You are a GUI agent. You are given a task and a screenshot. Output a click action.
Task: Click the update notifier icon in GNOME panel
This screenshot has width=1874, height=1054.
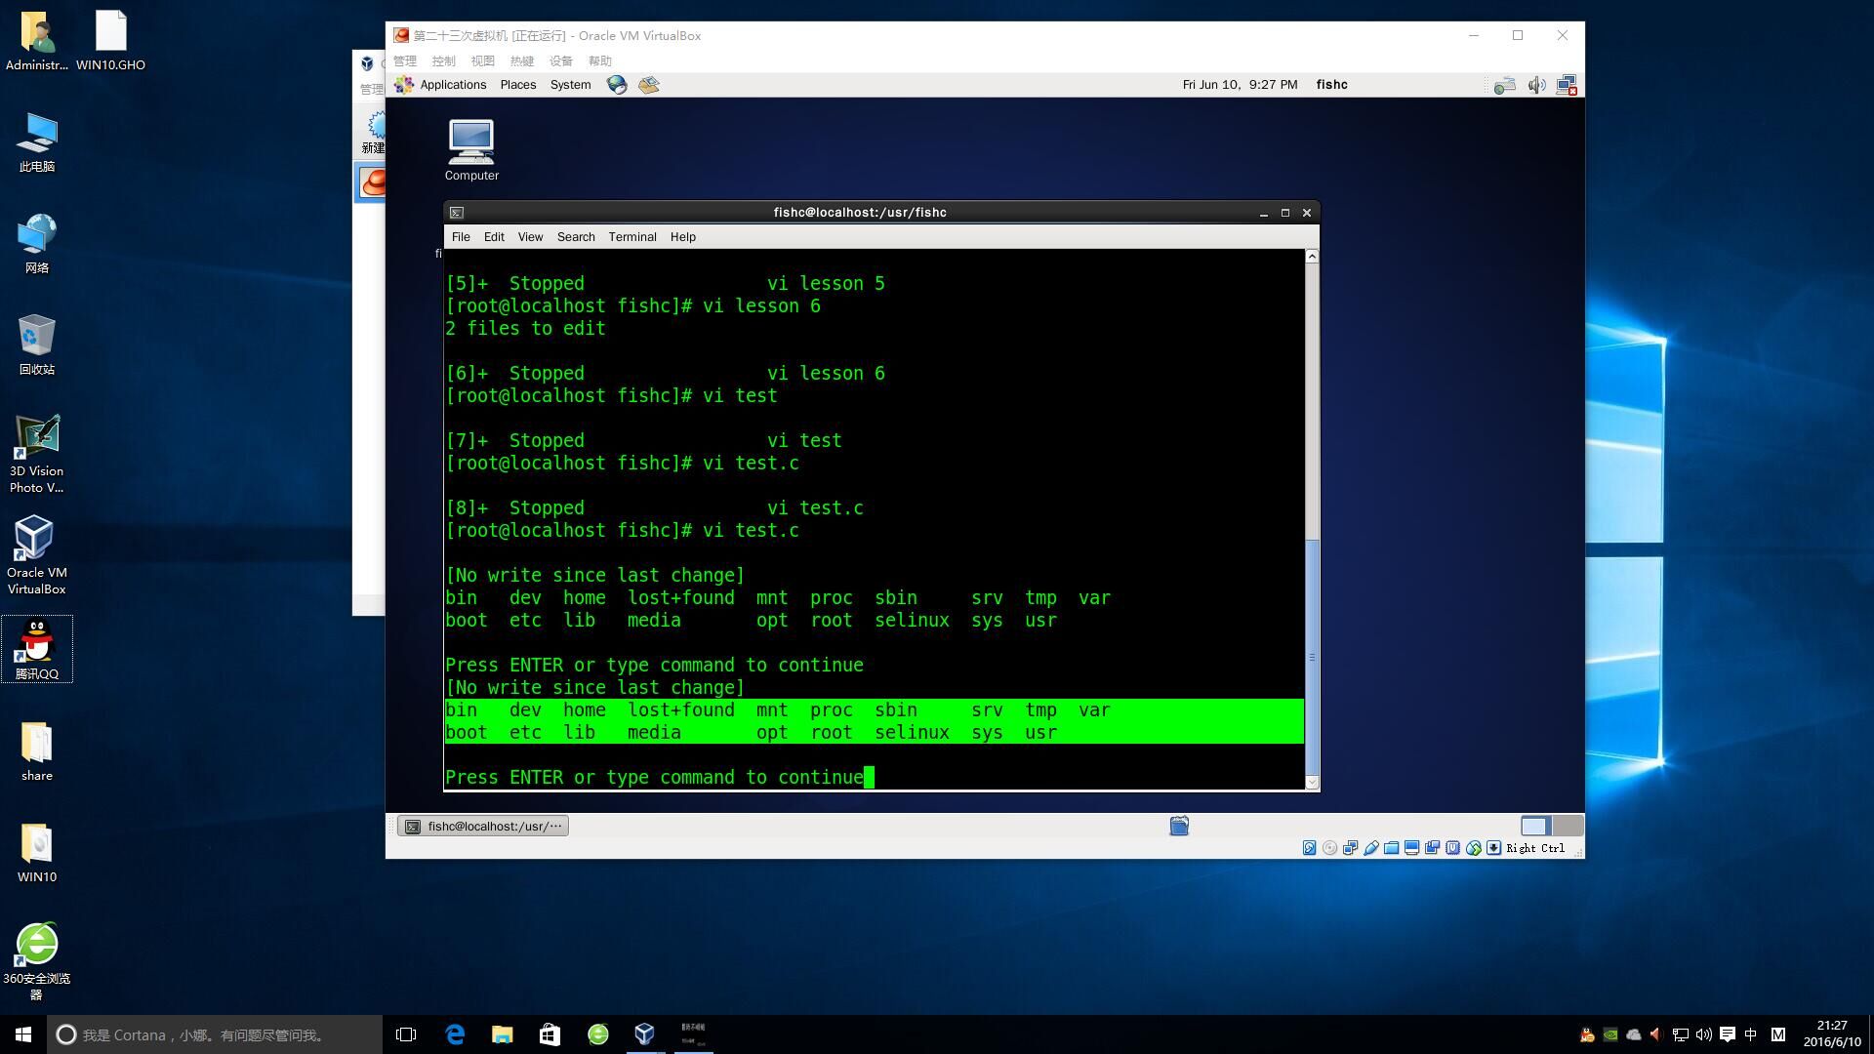click(1504, 85)
